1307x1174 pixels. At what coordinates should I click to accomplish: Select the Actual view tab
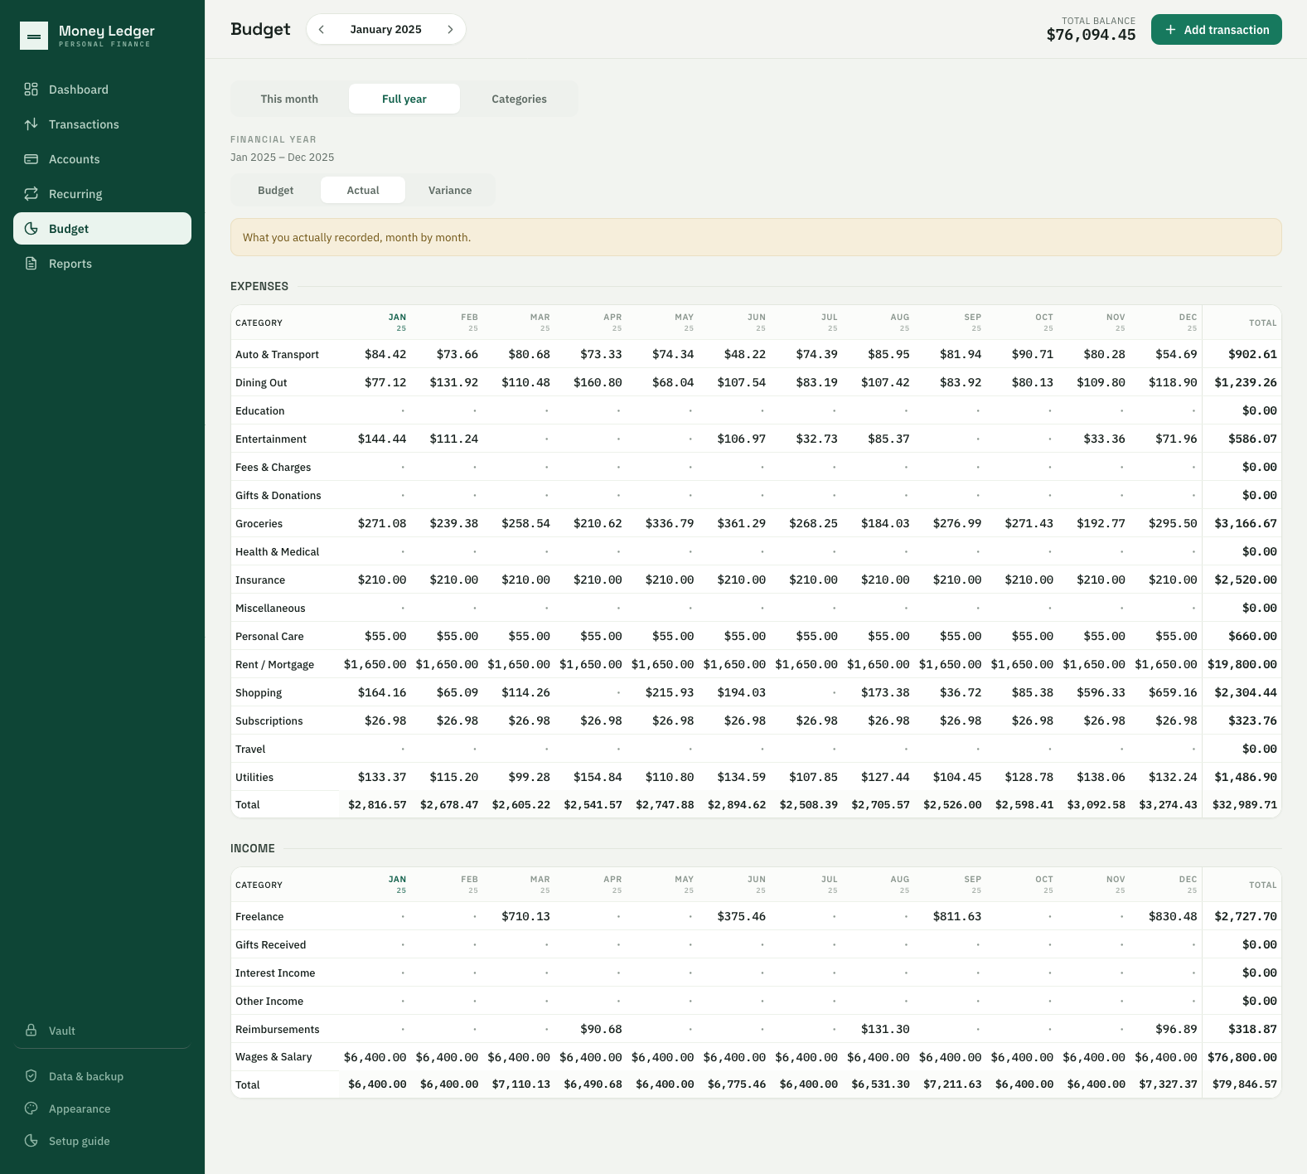(x=363, y=190)
